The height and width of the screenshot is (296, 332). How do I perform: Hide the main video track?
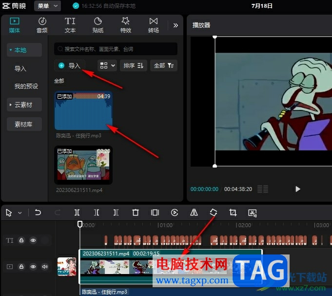33,267
